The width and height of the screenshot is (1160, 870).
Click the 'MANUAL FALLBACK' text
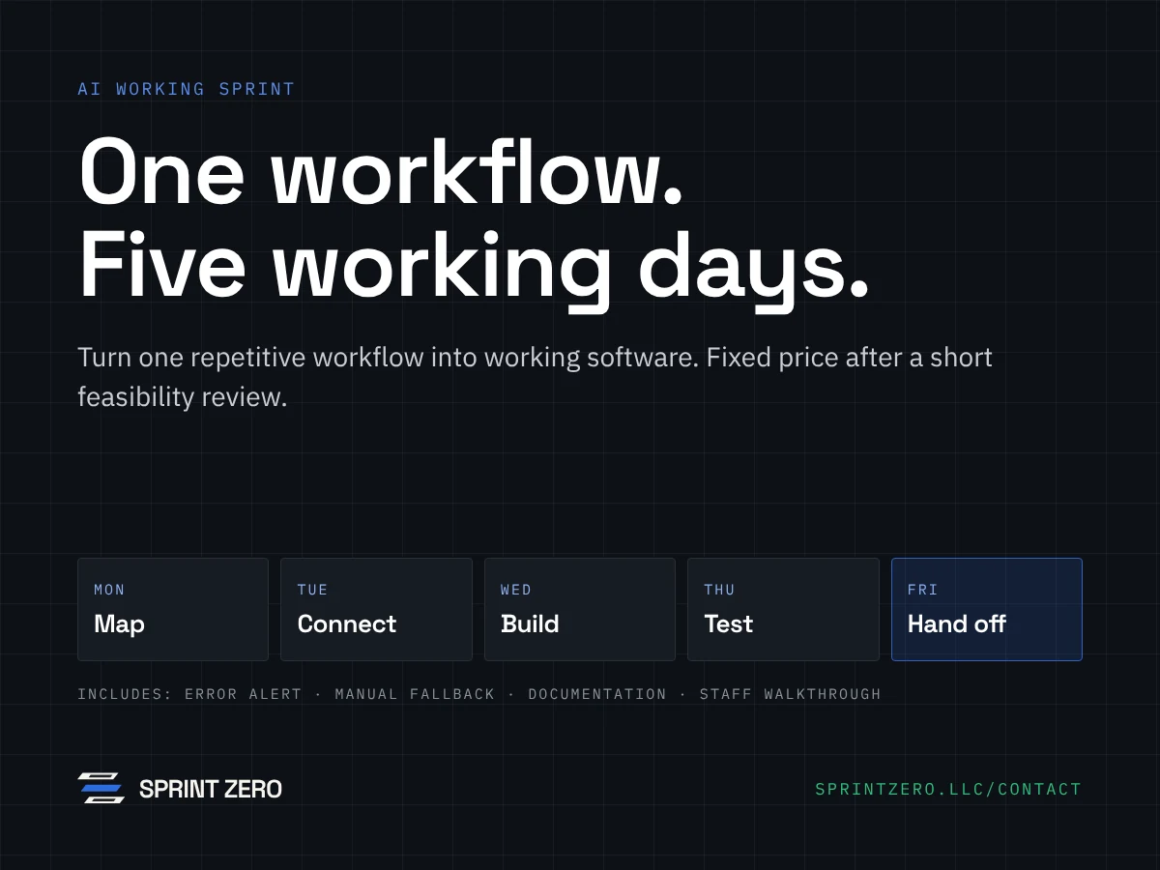415,694
